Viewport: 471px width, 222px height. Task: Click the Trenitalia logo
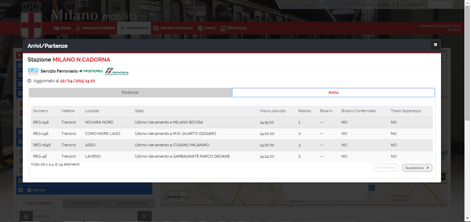pos(117,71)
